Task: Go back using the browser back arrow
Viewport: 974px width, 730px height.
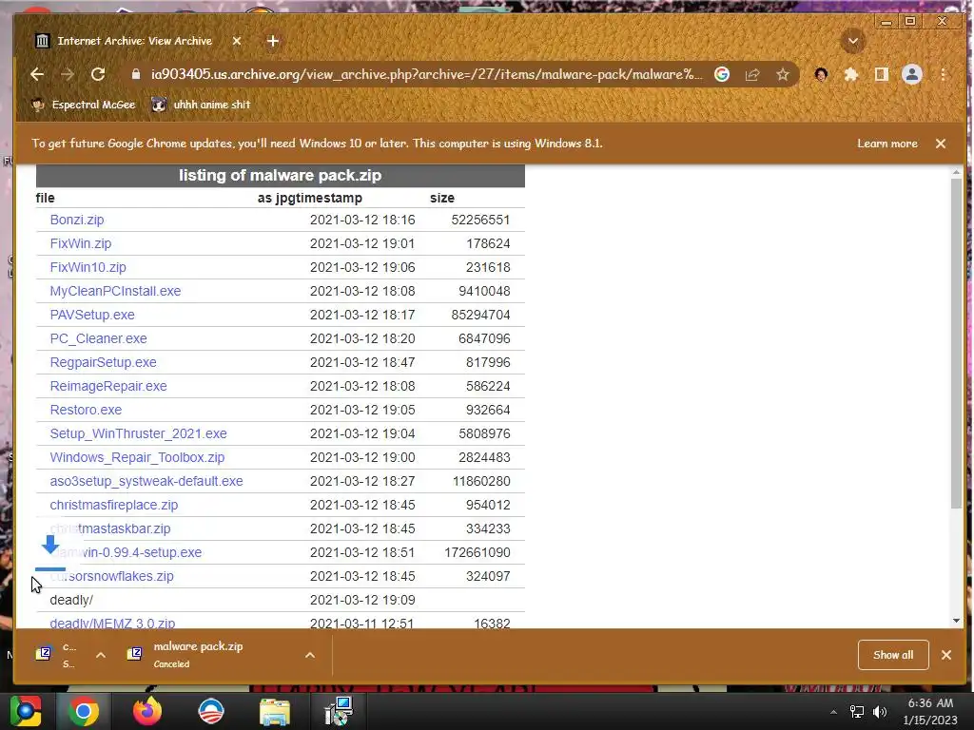Action: coord(37,74)
